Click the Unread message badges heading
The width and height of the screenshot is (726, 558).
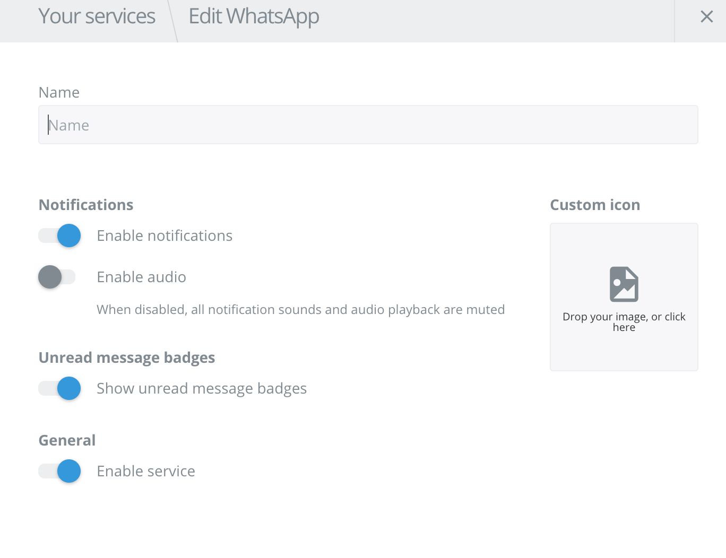point(127,358)
